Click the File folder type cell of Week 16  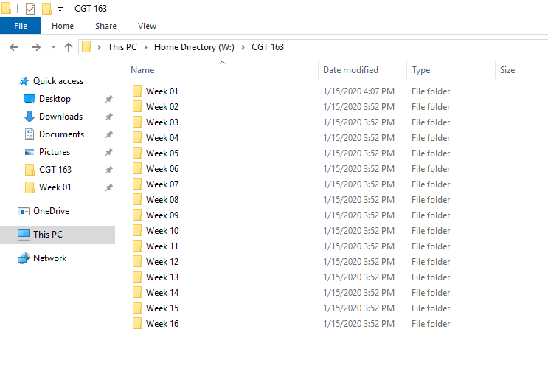point(431,324)
